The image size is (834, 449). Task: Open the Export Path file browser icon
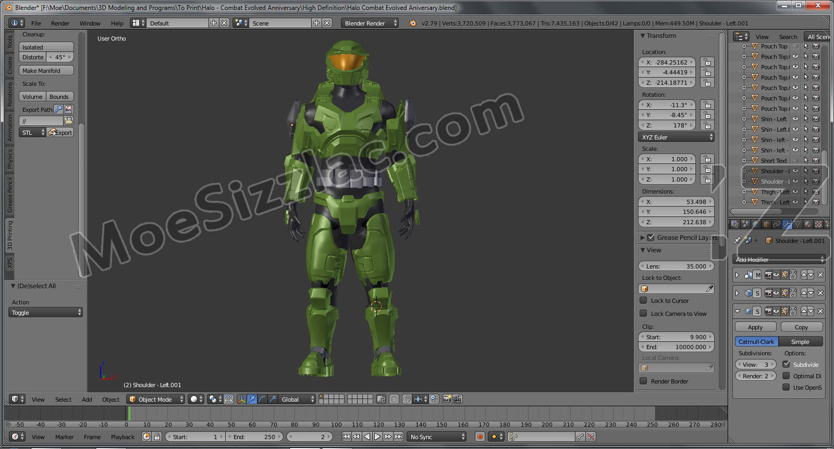click(x=68, y=121)
